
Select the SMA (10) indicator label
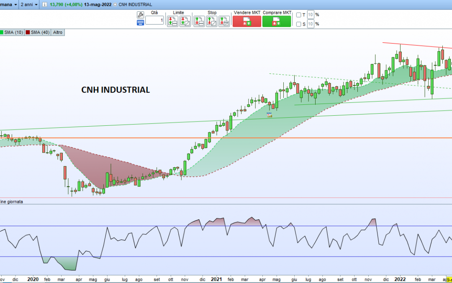(x=14, y=32)
